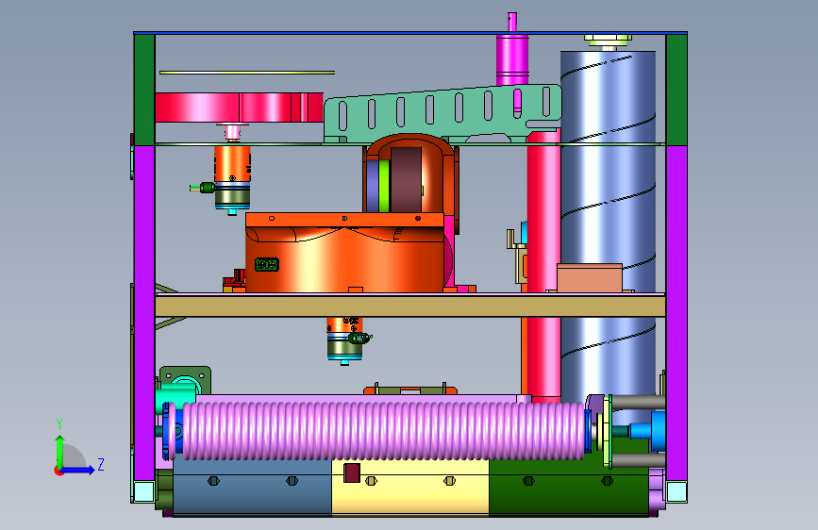Select the pink ribbed roller at the bottom
The image size is (818, 530).
tap(383, 431)
